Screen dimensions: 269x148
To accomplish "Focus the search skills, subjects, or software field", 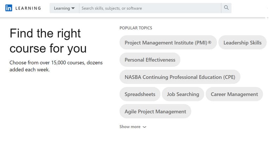I will [x=150, y=8].
